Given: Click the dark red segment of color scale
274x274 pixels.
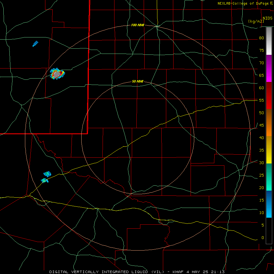Looking at the screenshot, I should pyautogui.click(x=269, y=95).
